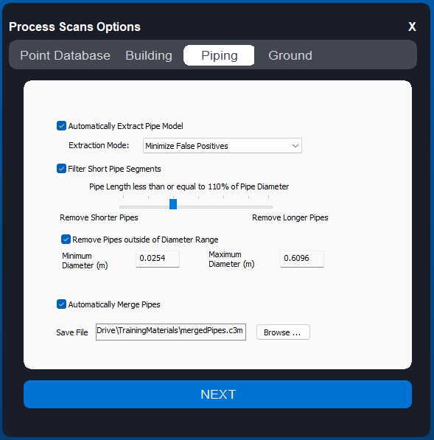Toggle Filter Short Pipe Segments checkbox
This screenshot has height=440, width=434.
(x=61, y=169)
